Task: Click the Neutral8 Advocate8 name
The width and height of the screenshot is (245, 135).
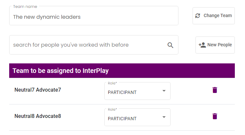Action: point(38,116)
